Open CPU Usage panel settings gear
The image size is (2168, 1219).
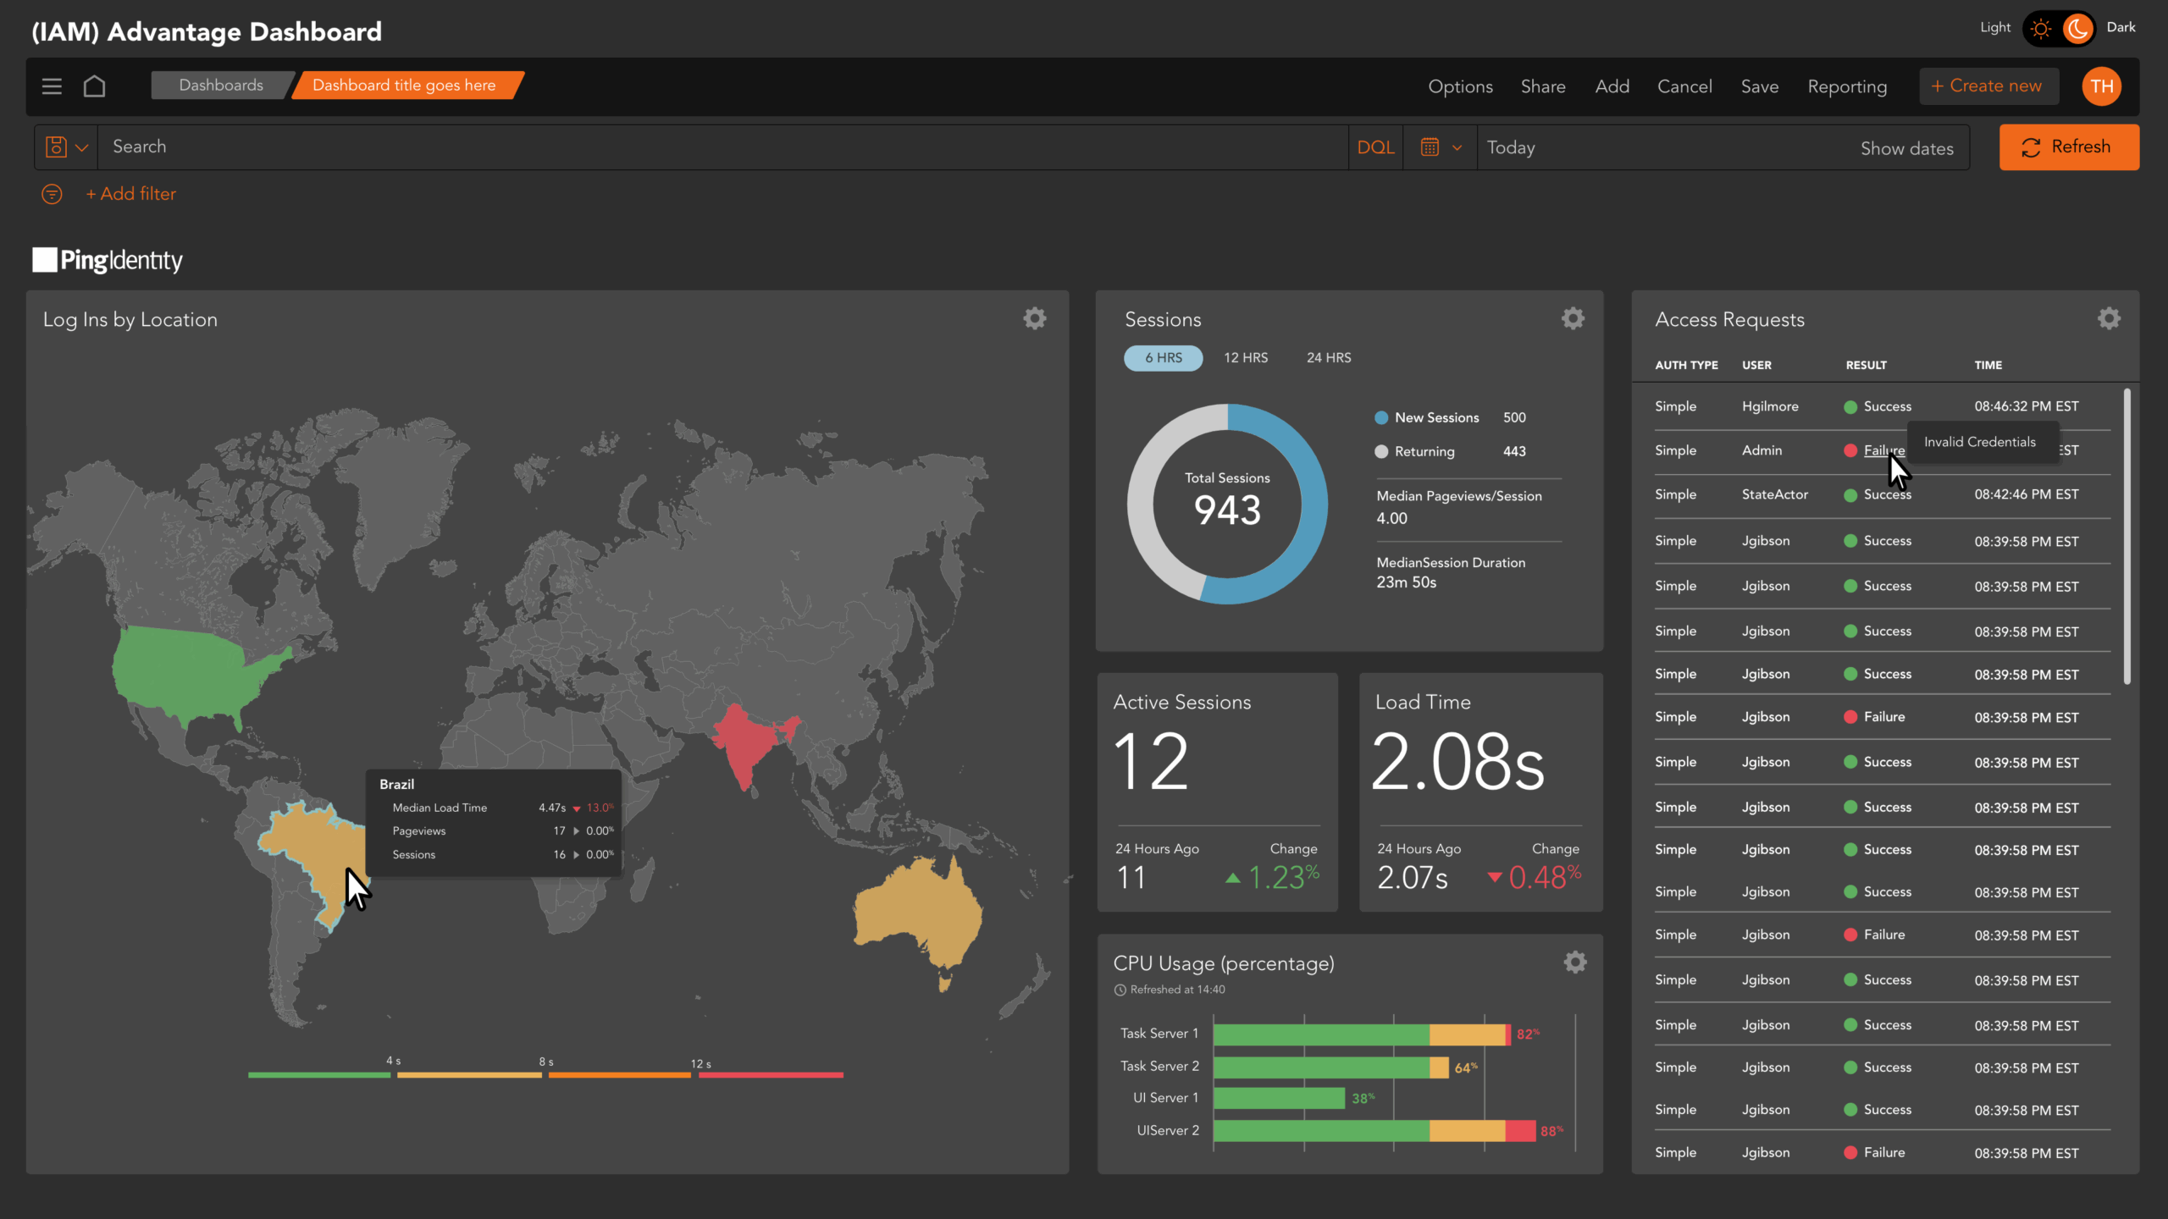coord(1574,963)
